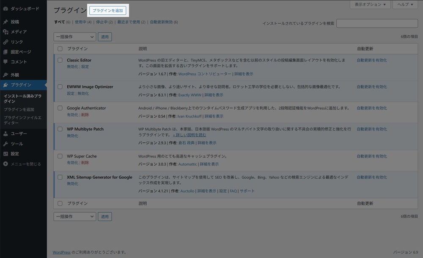The height and width of the screenshot is (258, 423).
Task: Click the pushpin icon for 投稿
Action: coord(5,22)
